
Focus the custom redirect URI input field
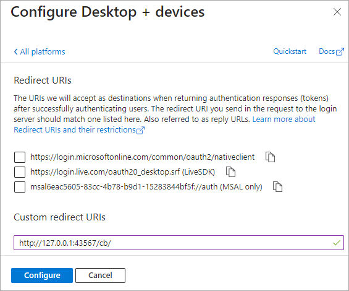coord(179,243)
